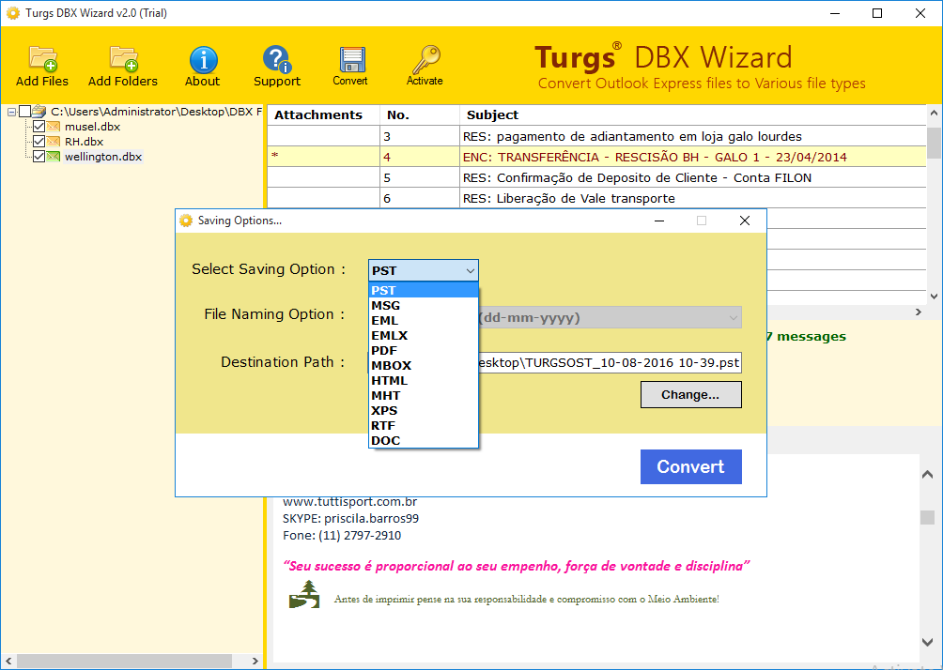
Task: Close the Select Saving Option dropdown arrow
Action: [x=471, y=271]
